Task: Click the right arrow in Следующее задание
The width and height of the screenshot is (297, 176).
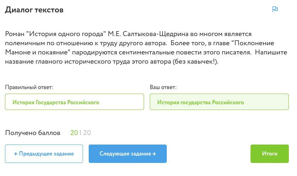Action: point(154,154)
